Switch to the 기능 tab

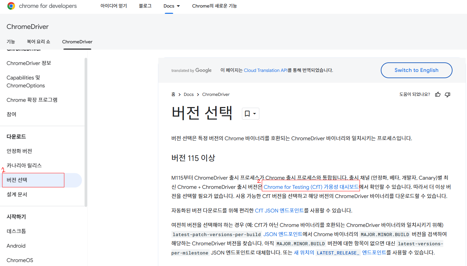click(x=11, y=42)
